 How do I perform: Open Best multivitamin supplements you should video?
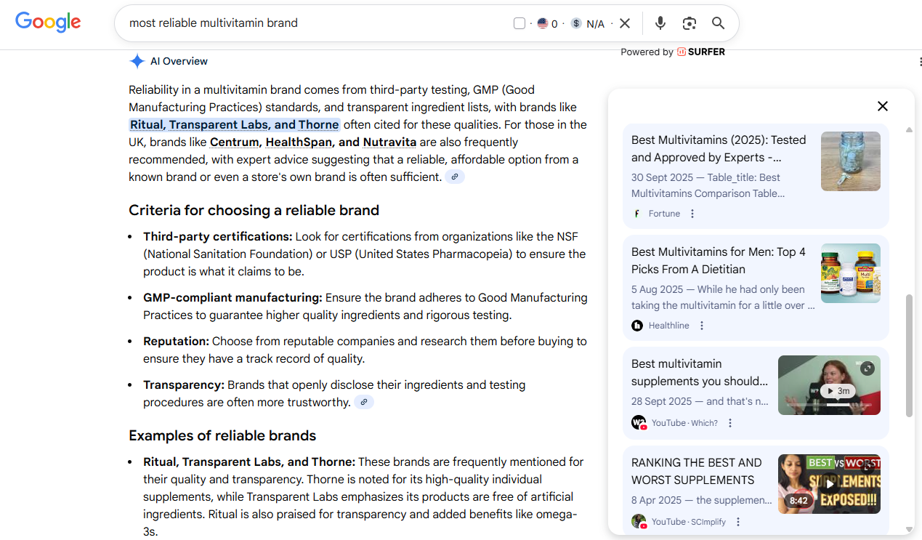pos(700,372)
